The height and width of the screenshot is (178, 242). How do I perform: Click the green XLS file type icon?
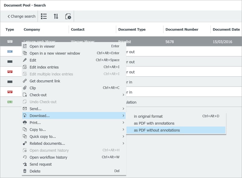[10, 102]
